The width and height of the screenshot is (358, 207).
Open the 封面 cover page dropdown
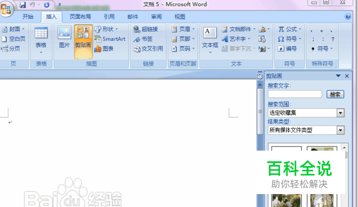(x=13, y=29)
